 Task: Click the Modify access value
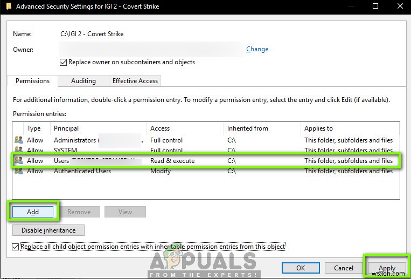161,171
